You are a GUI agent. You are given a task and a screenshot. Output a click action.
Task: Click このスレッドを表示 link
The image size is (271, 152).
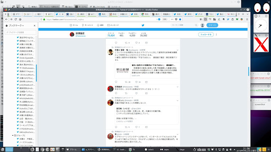124,121
